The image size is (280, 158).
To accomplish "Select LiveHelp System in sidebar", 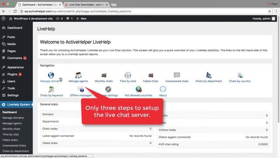I will 16,104.
